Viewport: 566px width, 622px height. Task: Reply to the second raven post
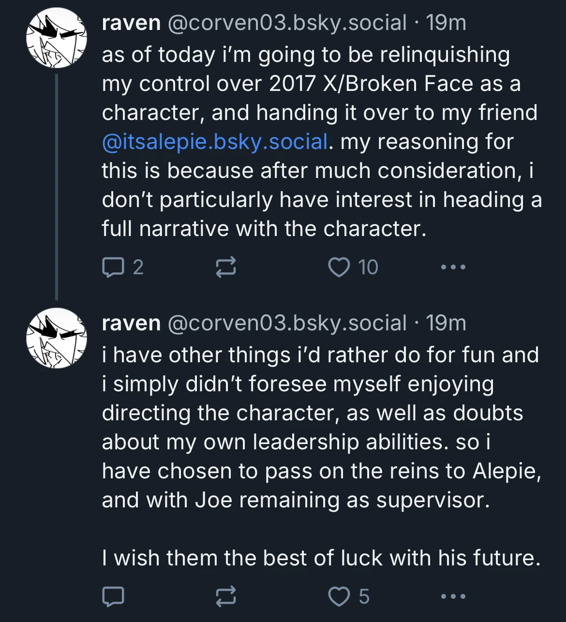tap(113, 596)
